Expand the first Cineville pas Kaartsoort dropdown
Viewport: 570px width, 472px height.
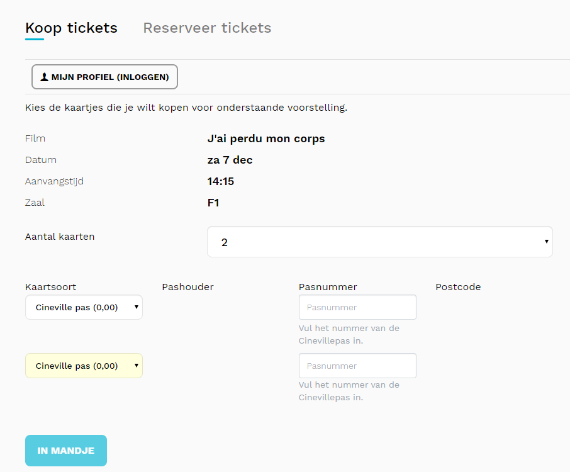84,308
